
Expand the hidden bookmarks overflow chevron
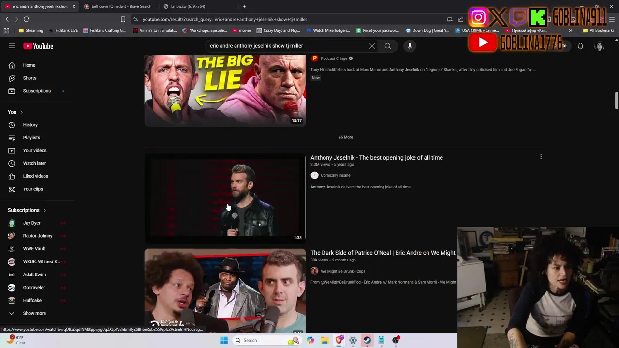click(x=571, y=30)
